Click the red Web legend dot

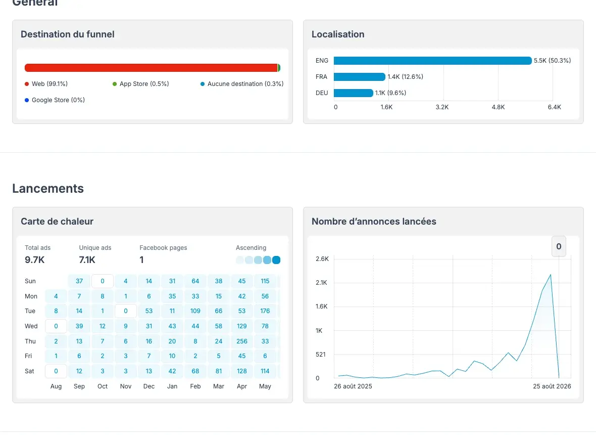pos(27,84)
